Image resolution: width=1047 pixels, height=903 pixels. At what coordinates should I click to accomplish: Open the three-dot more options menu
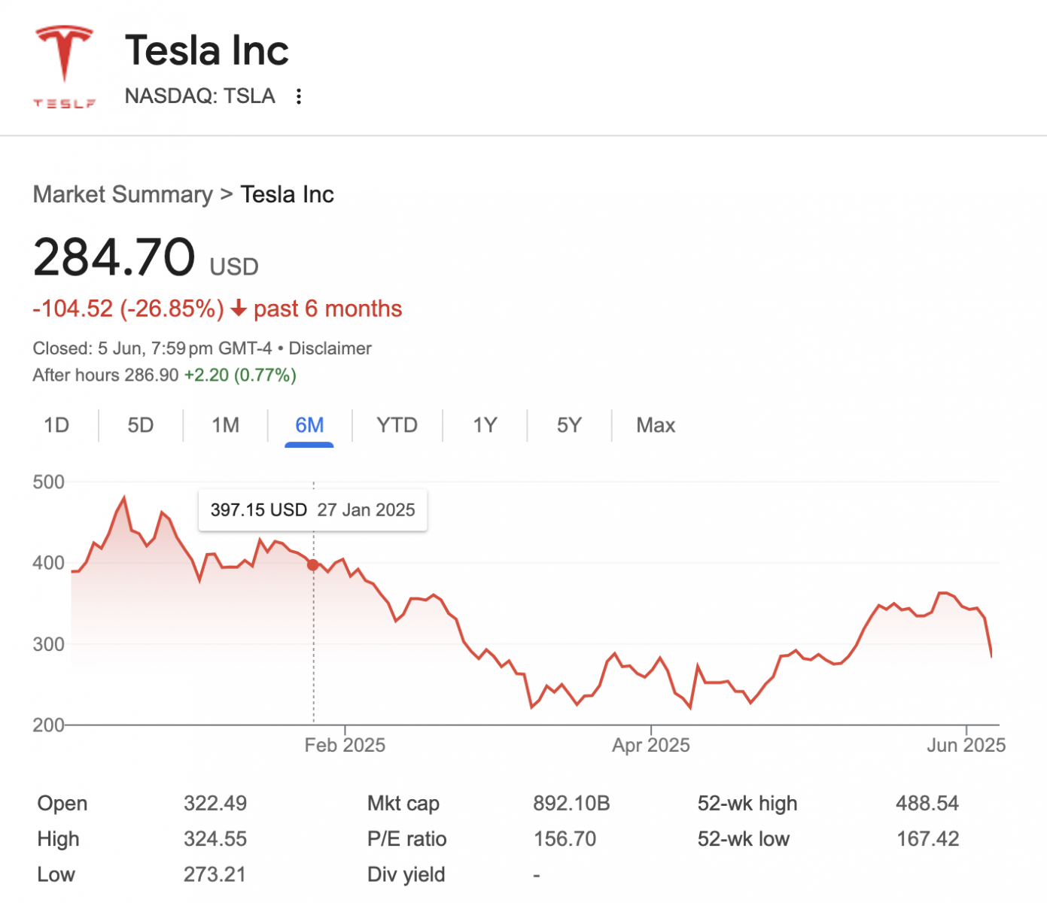299,96
